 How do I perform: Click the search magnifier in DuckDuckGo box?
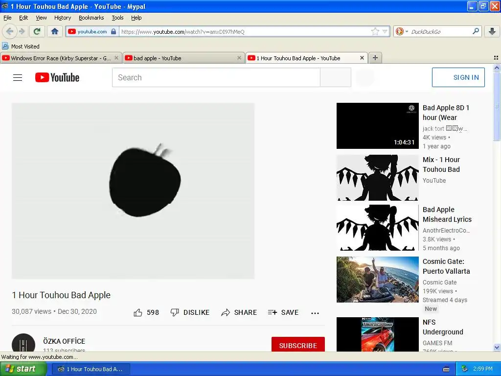coord(476,31)
